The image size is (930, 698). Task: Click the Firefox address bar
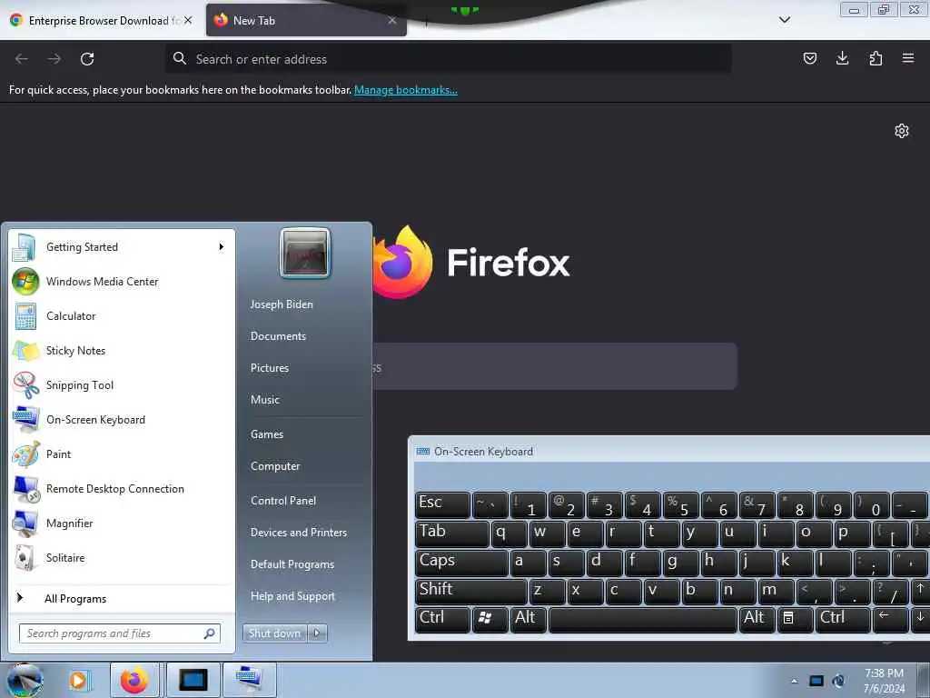448,59
